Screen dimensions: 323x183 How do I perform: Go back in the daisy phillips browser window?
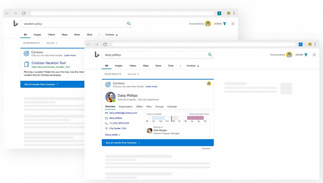point(89,44)
